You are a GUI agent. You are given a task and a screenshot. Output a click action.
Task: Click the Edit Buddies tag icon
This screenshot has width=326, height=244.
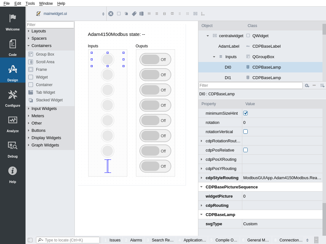134,14
